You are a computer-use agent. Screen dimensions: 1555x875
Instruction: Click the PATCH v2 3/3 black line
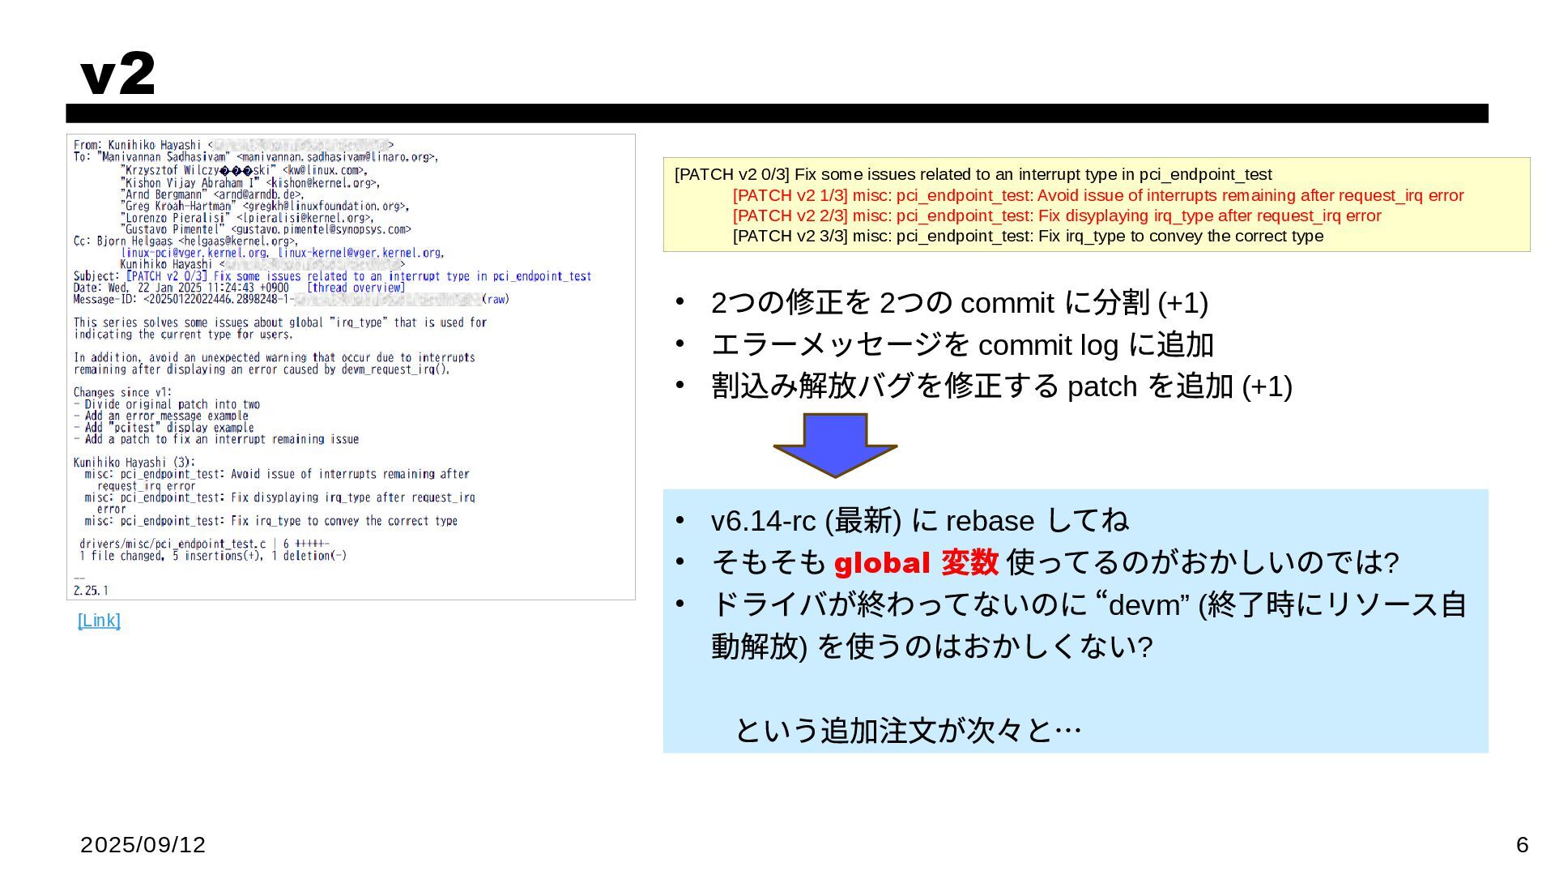[x=1027, y=236]
